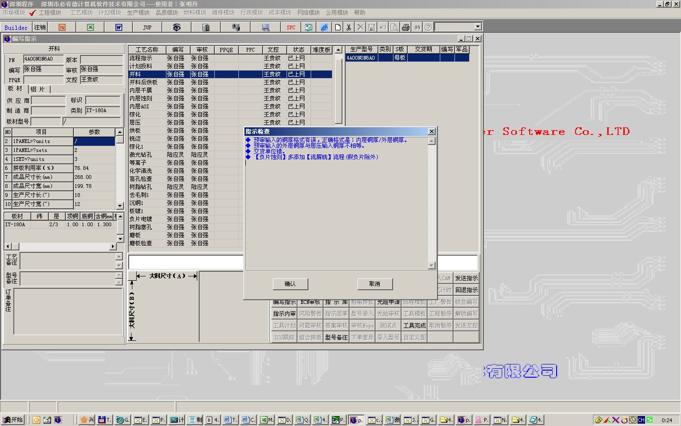Click the refresh documents icon beside SPC

(x=308, y=27)
